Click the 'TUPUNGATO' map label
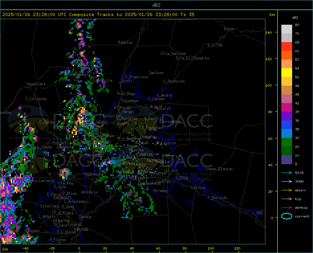Screen dimensions: 313x253 point(62,198)
